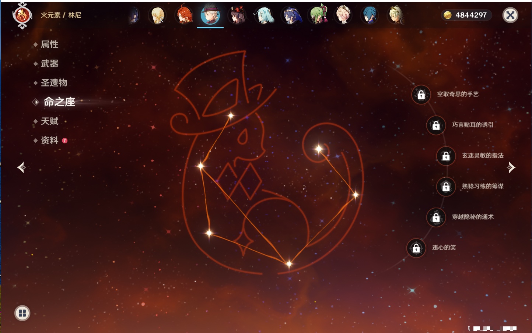
Task: Open the 武器 weapon page
Action: pos(49,64)
